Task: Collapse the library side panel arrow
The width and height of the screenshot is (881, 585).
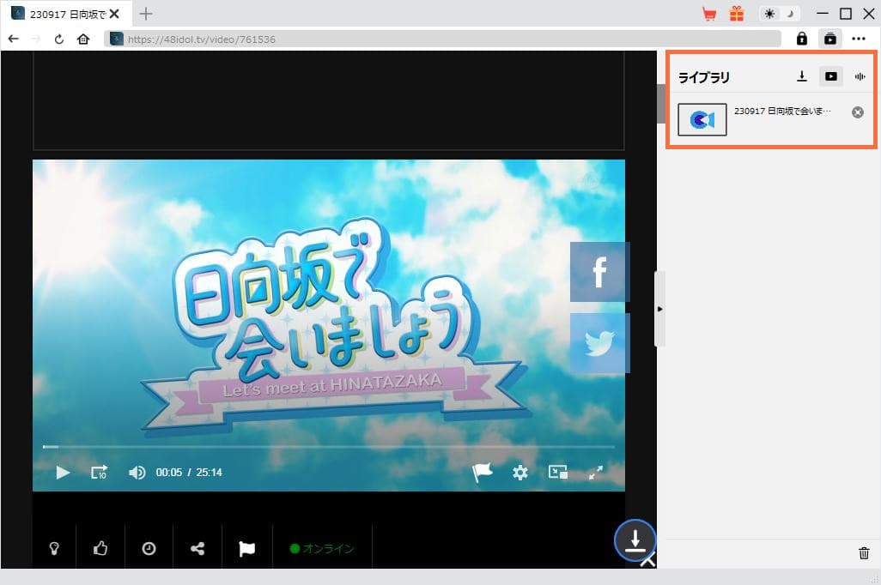Action: 659,309
